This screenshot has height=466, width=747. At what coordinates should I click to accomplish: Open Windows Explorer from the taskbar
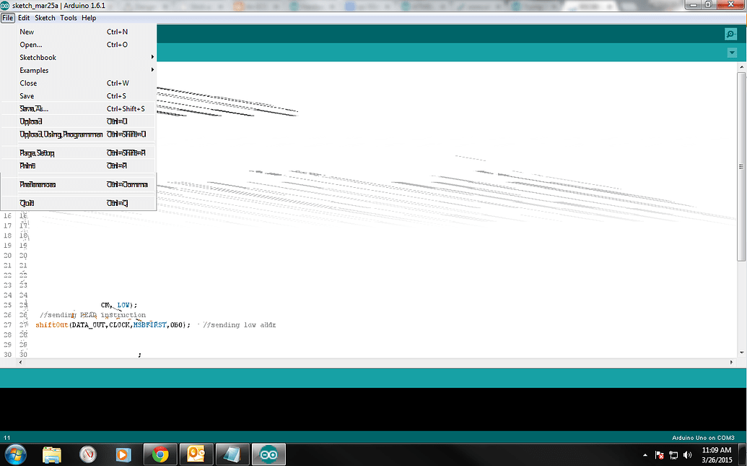coord(51,454)
